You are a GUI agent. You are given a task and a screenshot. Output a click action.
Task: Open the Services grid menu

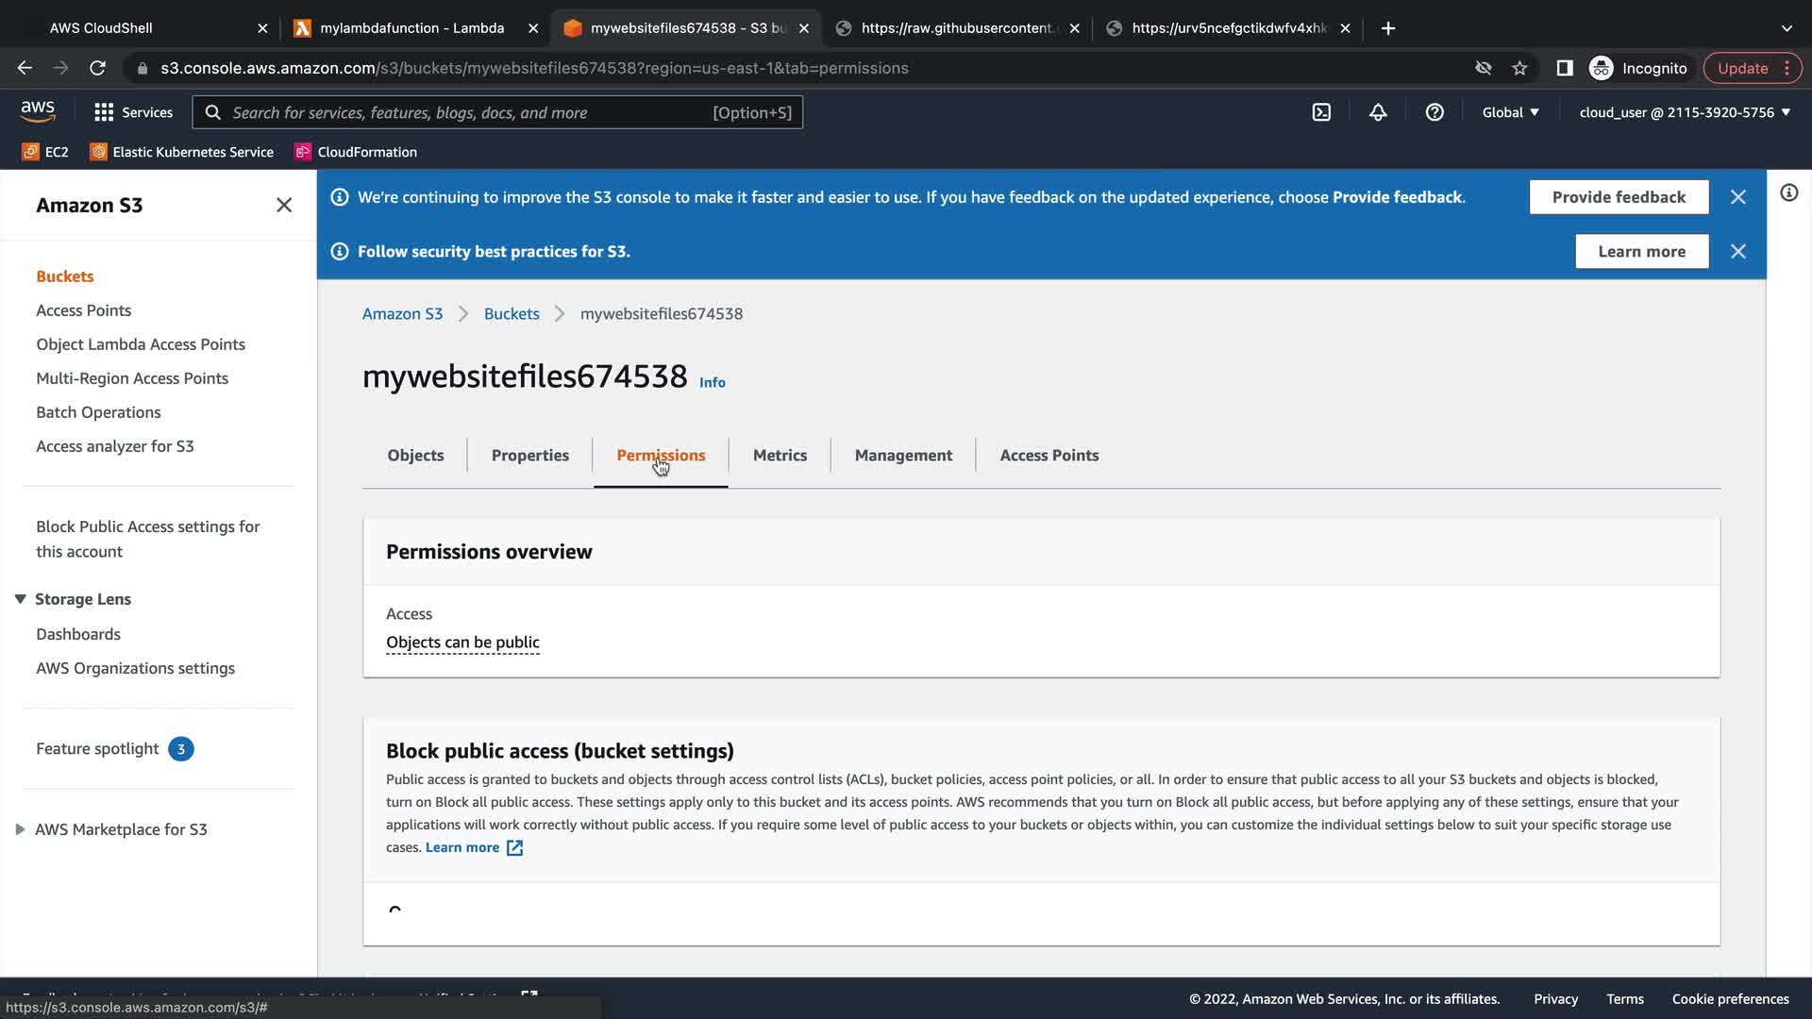click(x=133, y=112)
